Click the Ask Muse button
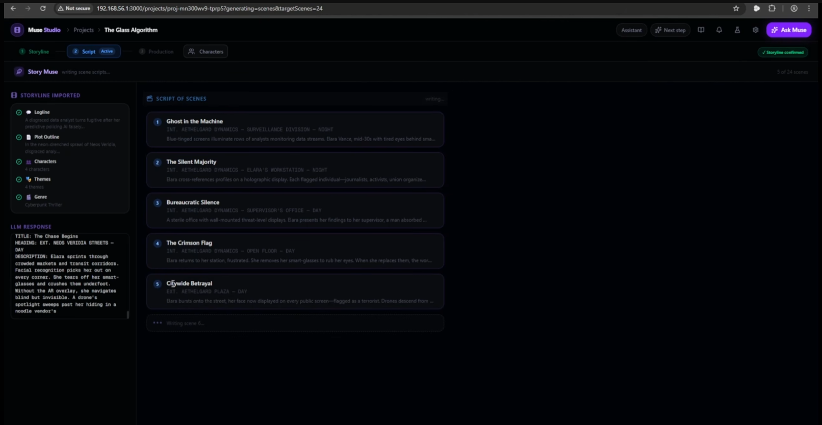The height and width of the screenshot is (425, 822). [789, 30]
